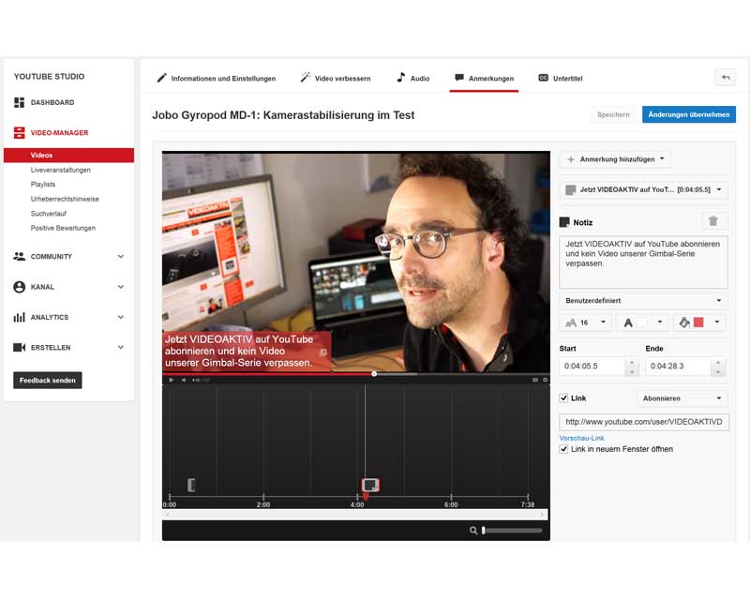Expand the Community section
The image size is (750, 600).
121,257
